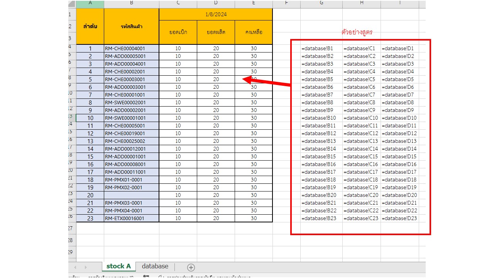Click the =database!B18 formula text

[319, 180]
